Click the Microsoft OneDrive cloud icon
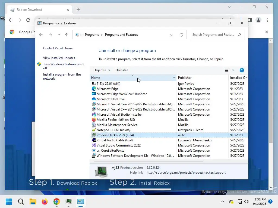278x208 pixels. point(94,99)
